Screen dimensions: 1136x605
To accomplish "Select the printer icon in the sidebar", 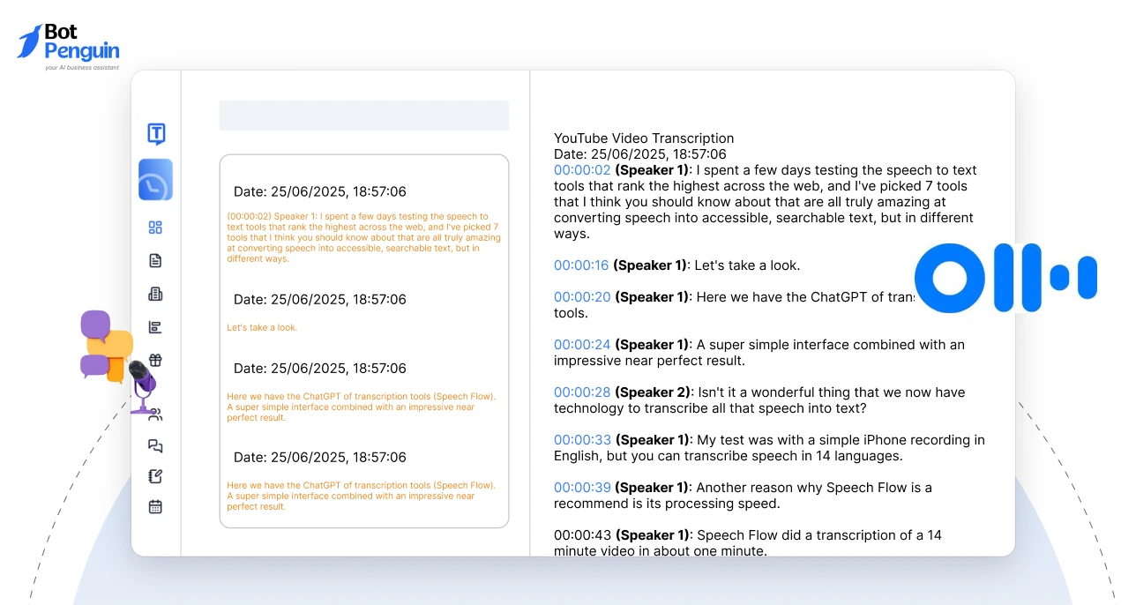I will click(155, 293).
